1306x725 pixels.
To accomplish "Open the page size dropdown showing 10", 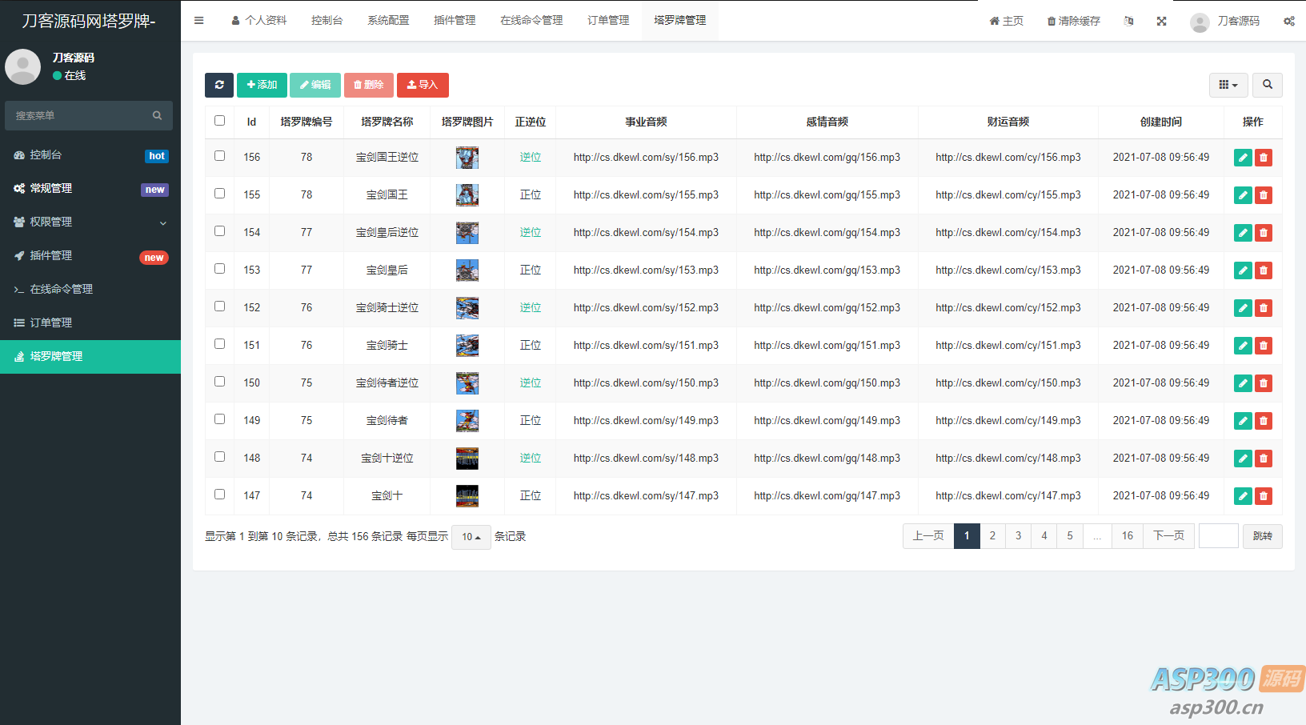I will [x=471, y=537].
